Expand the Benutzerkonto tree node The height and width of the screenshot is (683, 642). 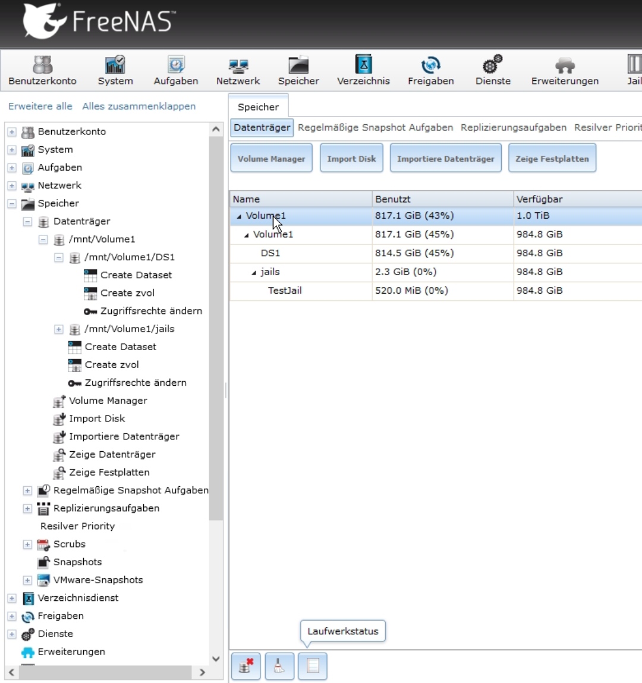coord(12,131)
